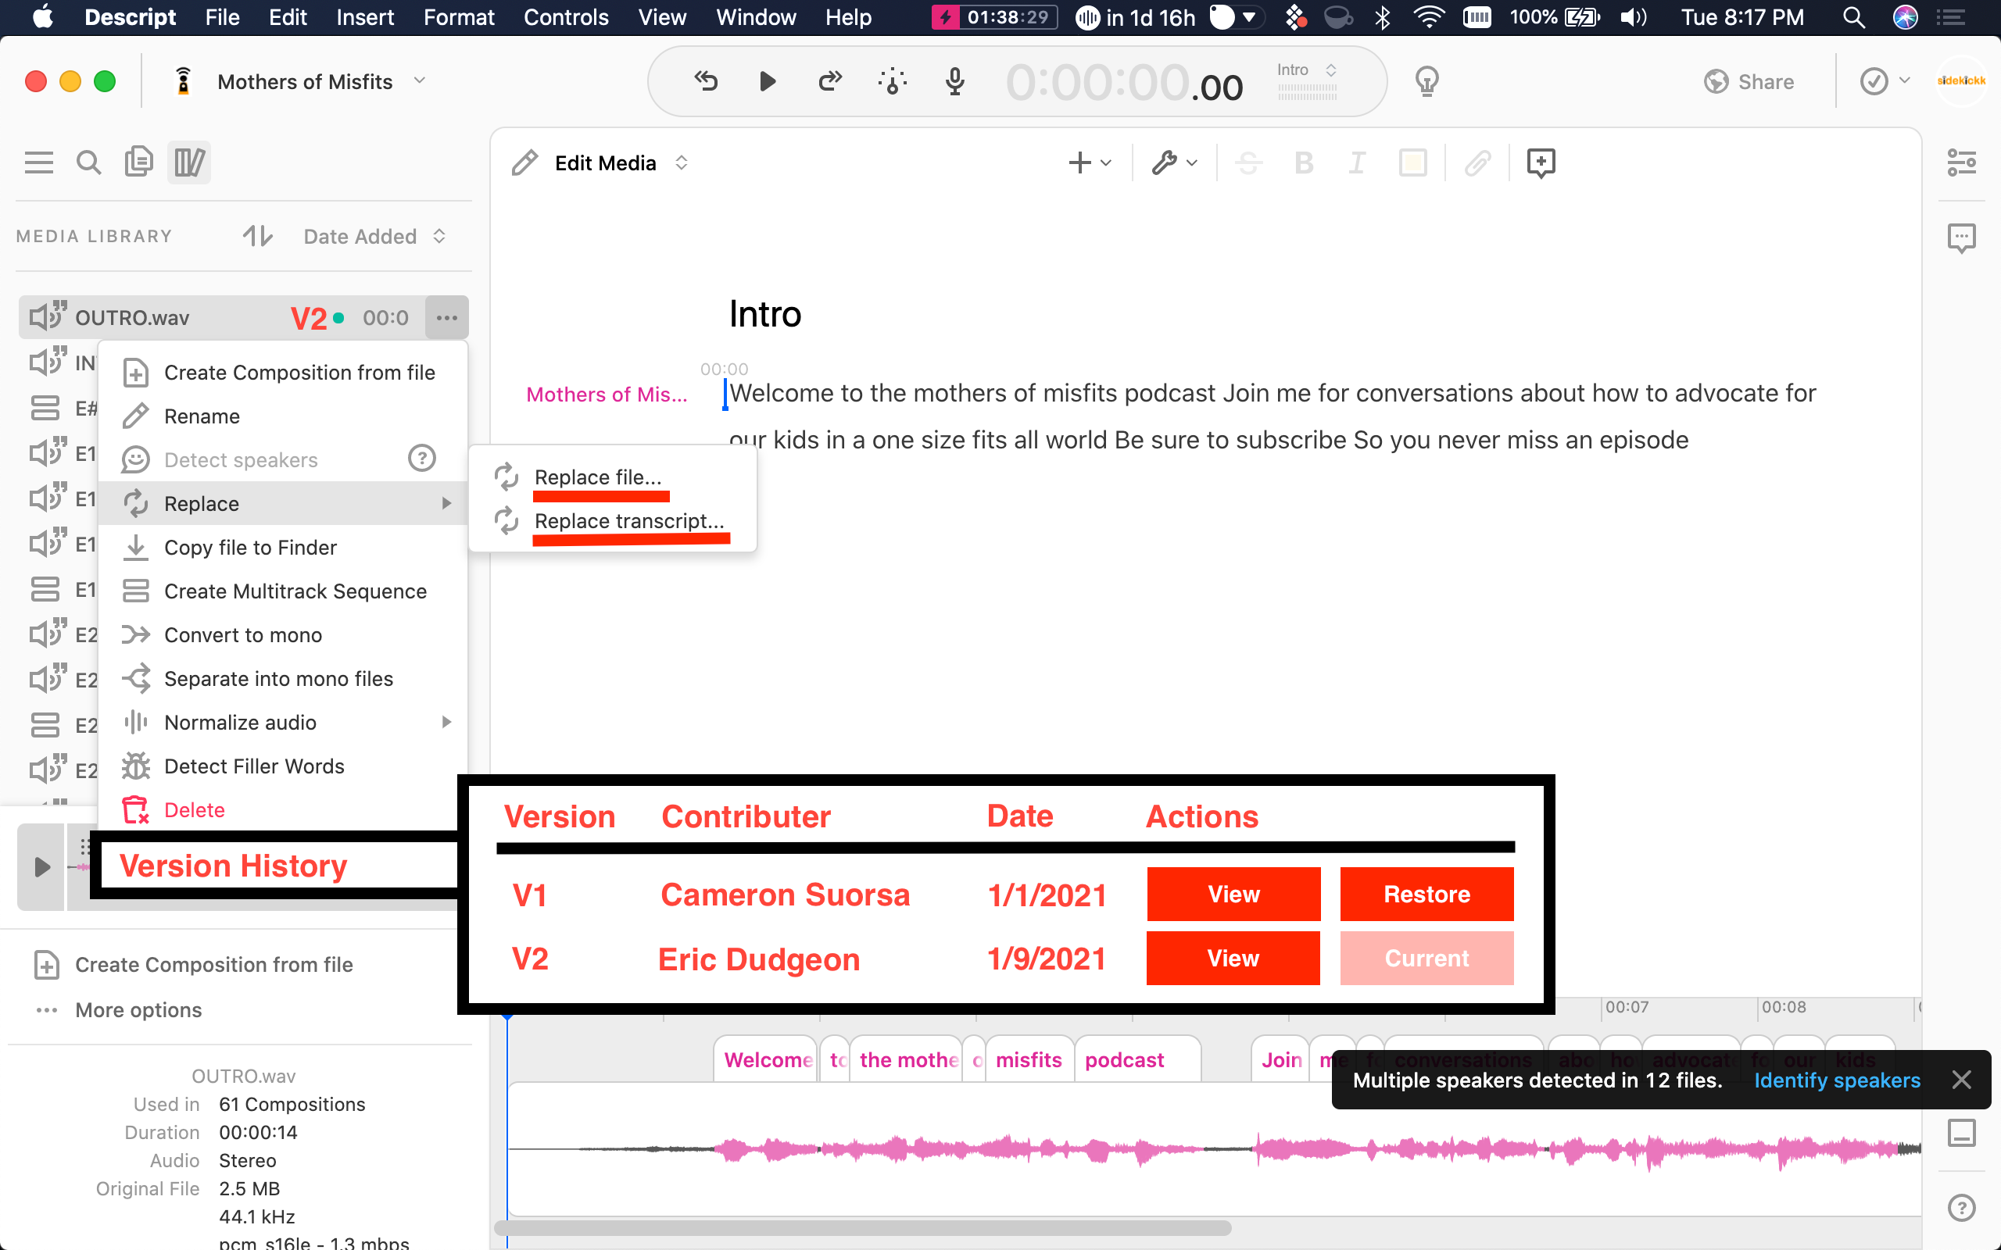
Task: Open tips via the lightbulb icon
Action: [1427, 81]
